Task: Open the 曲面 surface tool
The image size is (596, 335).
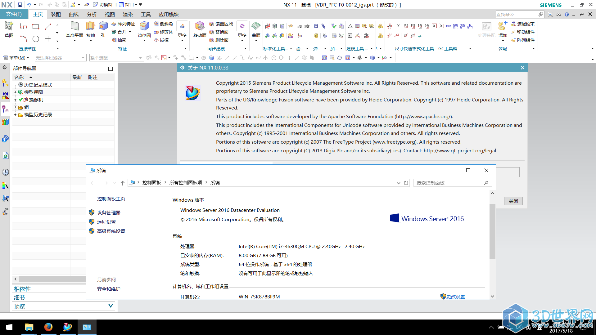Action: (256, 29)
